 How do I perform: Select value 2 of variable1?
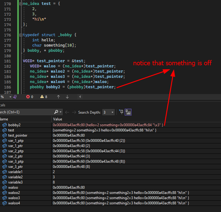tap(54, 172)
